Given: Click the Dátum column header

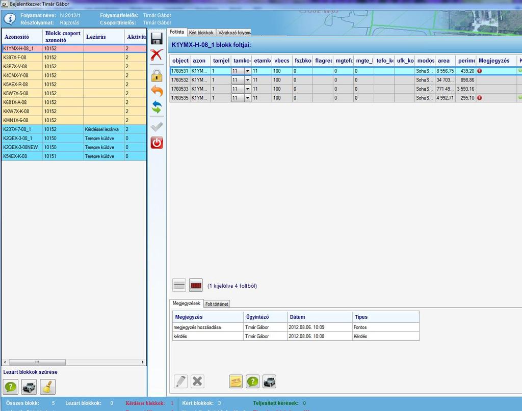Looking at the screenshot, I should pos(320,317).
